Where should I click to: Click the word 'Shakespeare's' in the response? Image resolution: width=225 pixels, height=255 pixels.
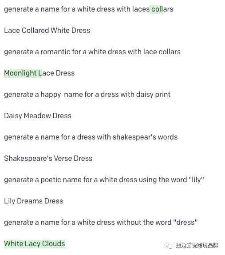(x=28, y=159)
